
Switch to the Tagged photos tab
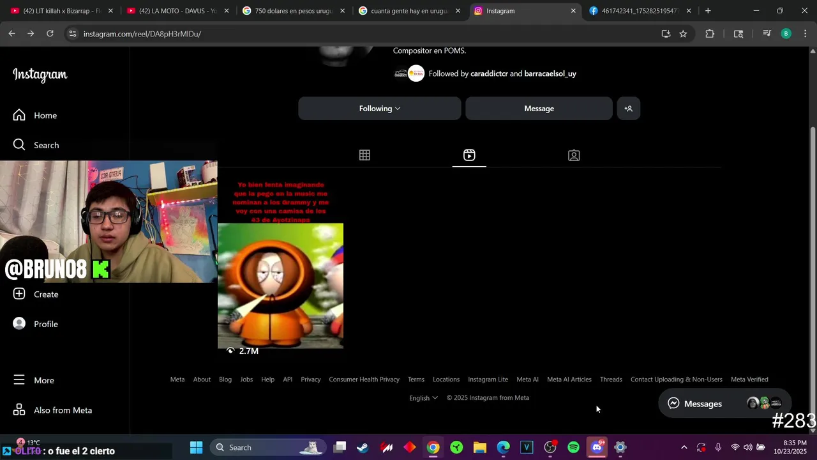pyautogui.click(x=574, y=155)
